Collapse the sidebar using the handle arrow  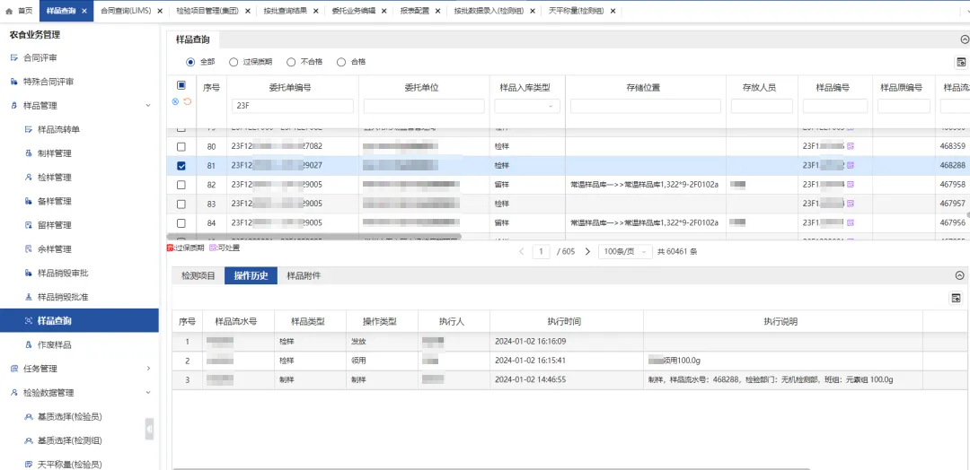pyautogui.click(x=149, y=430)
